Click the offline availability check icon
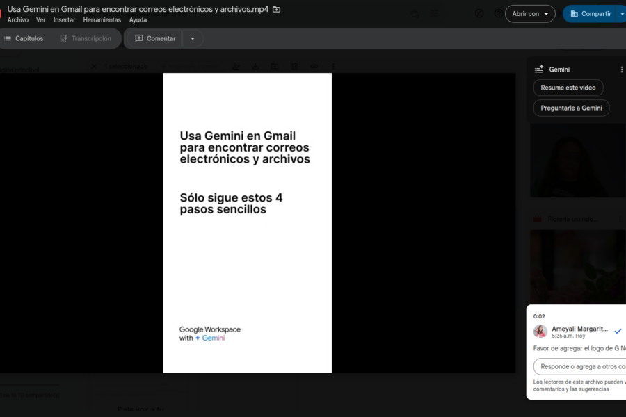This screenshot has width=626, height=417. [479, 14]
